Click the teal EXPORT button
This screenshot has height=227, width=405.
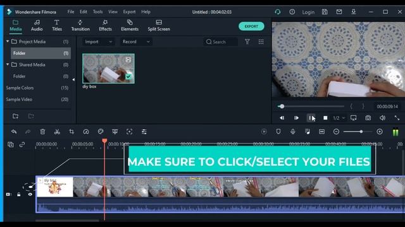point(251,26)
